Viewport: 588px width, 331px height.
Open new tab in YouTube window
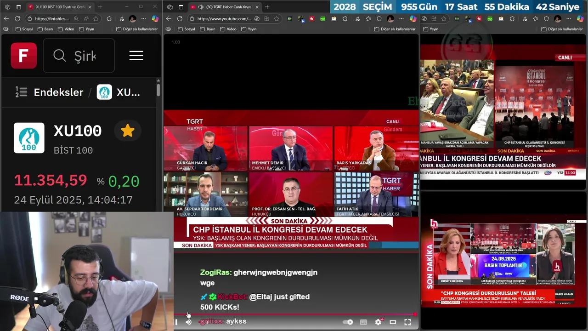(x=267, y=7)
